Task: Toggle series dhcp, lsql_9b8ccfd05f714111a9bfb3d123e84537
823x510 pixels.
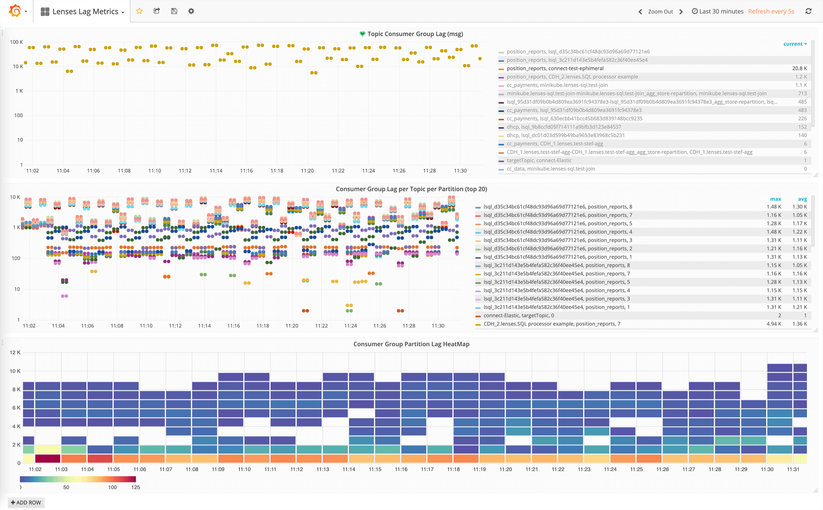Action: (564, 127)
